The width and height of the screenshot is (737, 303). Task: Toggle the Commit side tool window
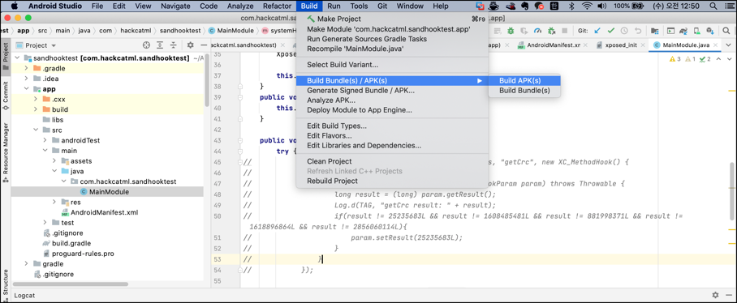(5, 96)
